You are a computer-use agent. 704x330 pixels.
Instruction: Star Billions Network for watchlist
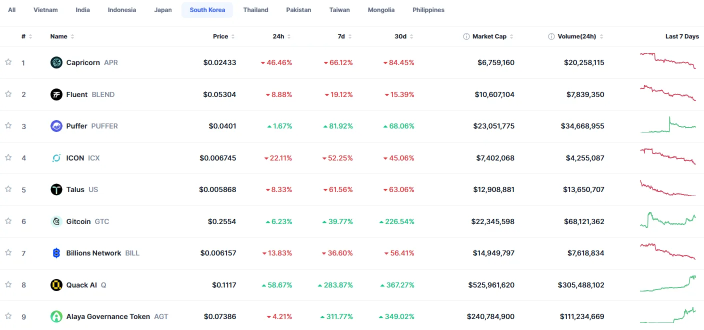tap(8, 252)
